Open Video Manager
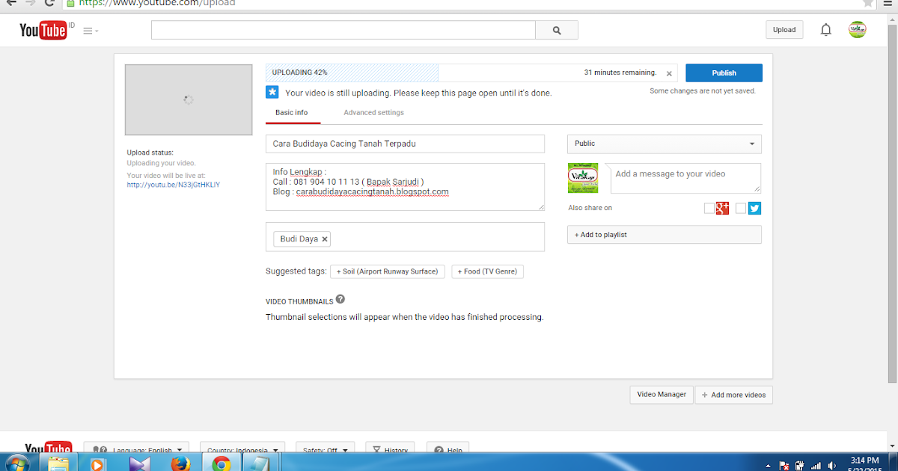This screenshot has height=471, width=898. (662, 395)
